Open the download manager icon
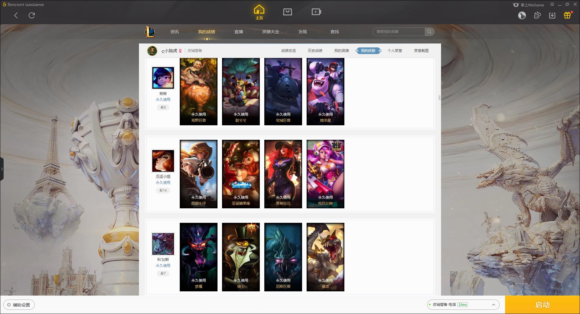The image size is (580, 314). pos(552,15)
